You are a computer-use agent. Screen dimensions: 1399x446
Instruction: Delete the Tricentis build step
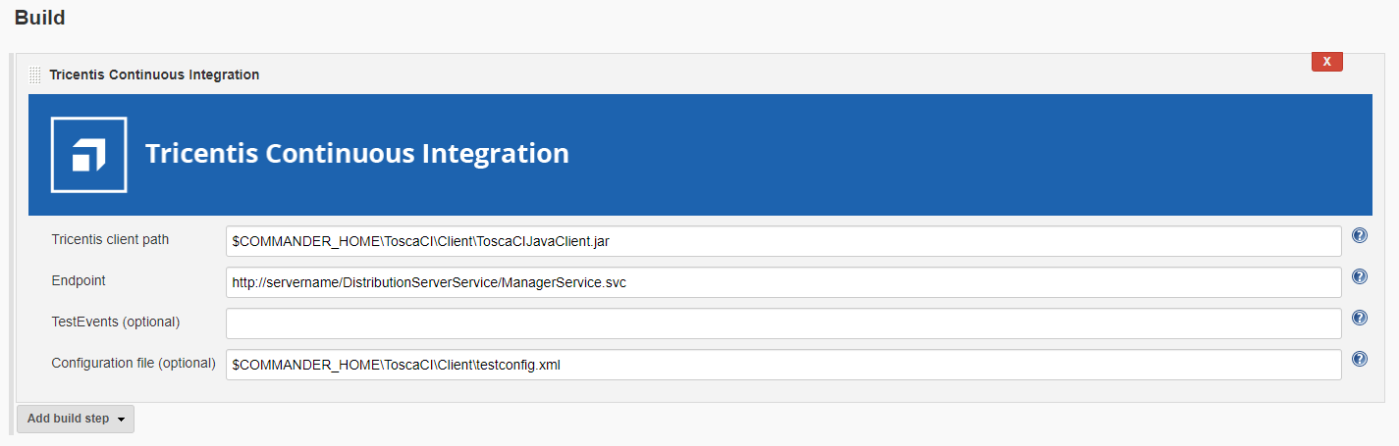(x=1326, y=61)
